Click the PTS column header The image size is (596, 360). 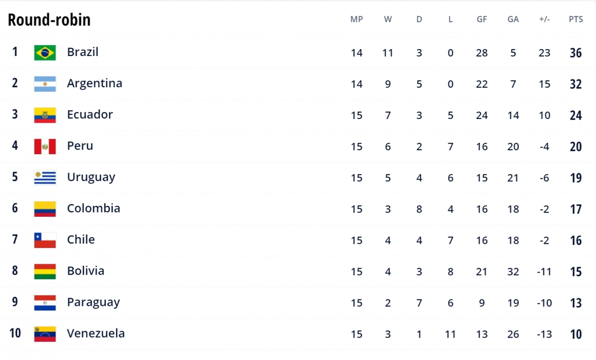576,19
